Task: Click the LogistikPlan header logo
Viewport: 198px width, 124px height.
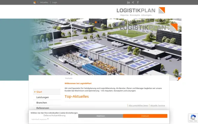Action: pyautogui.click(x=141, y=12)
